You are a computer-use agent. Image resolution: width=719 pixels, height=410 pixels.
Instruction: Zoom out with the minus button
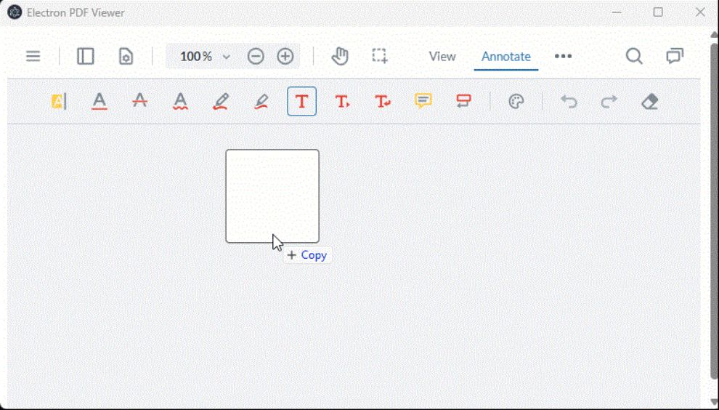[256, 57]
